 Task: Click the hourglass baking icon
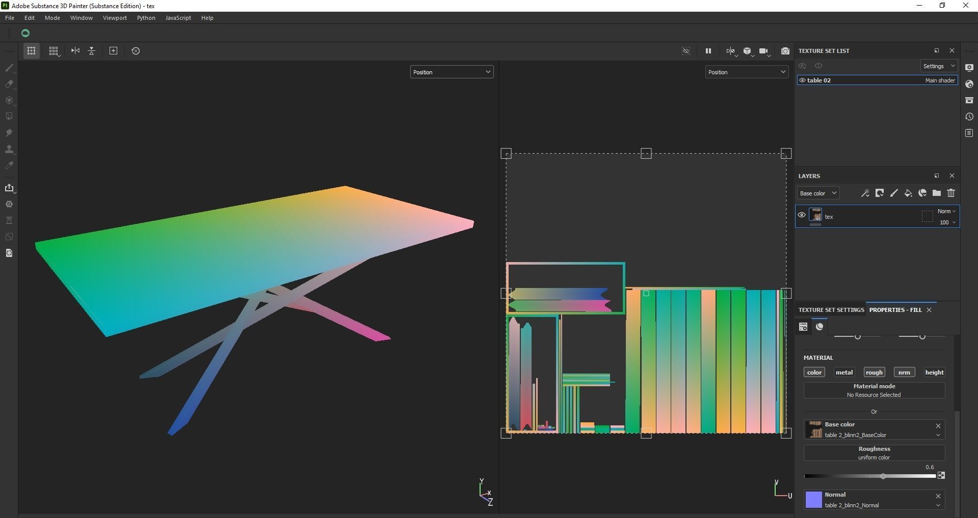(9, 220)
